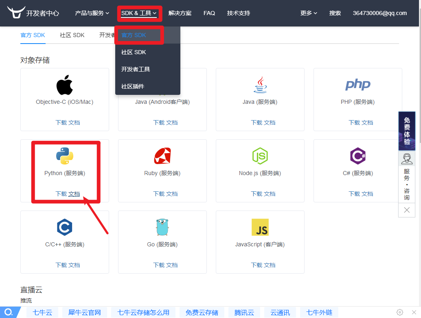421x318 pixels.
Task: Click the C# logo icon
Action: (357, 156)
